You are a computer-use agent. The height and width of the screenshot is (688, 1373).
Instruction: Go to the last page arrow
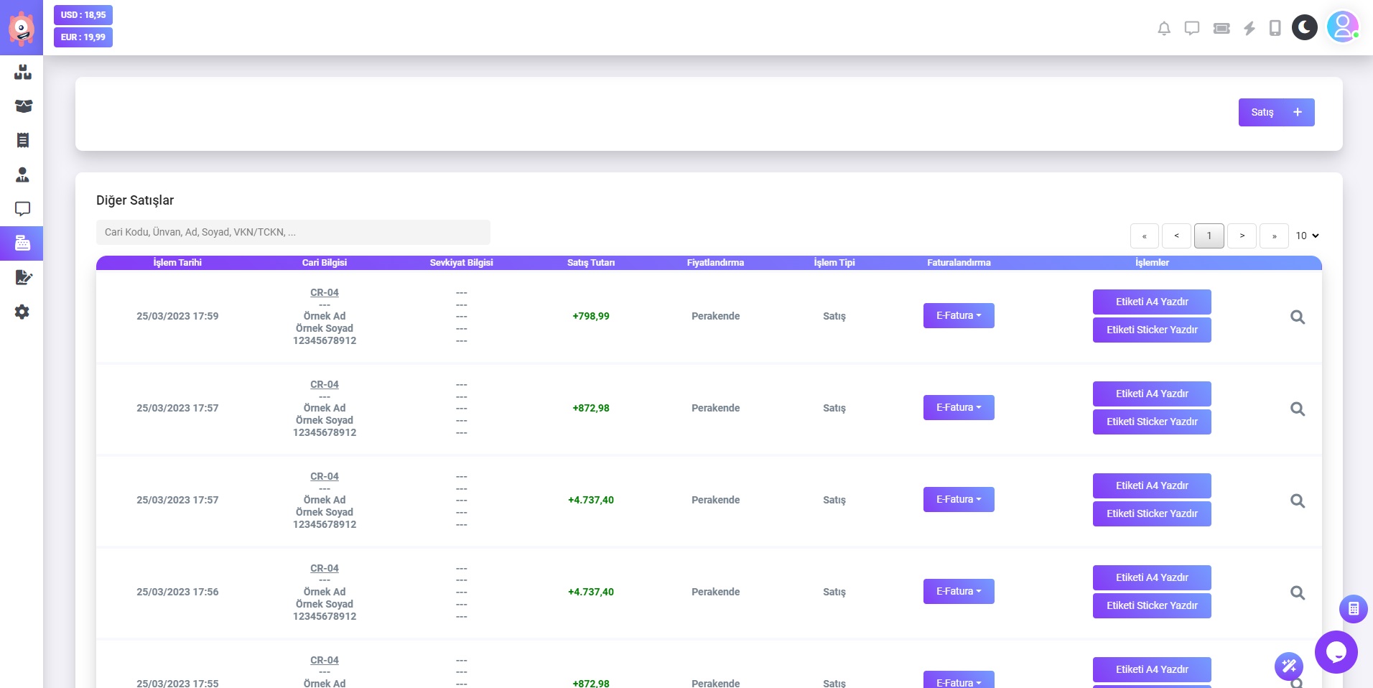(1274, 236)
